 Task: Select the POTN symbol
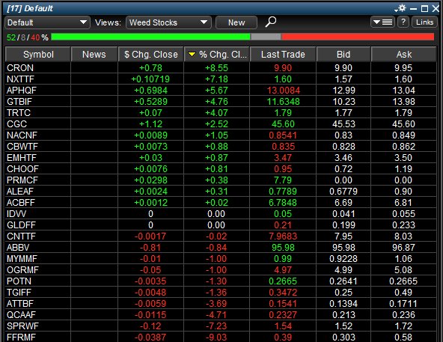pyautogui.click(x=19, y=281)
